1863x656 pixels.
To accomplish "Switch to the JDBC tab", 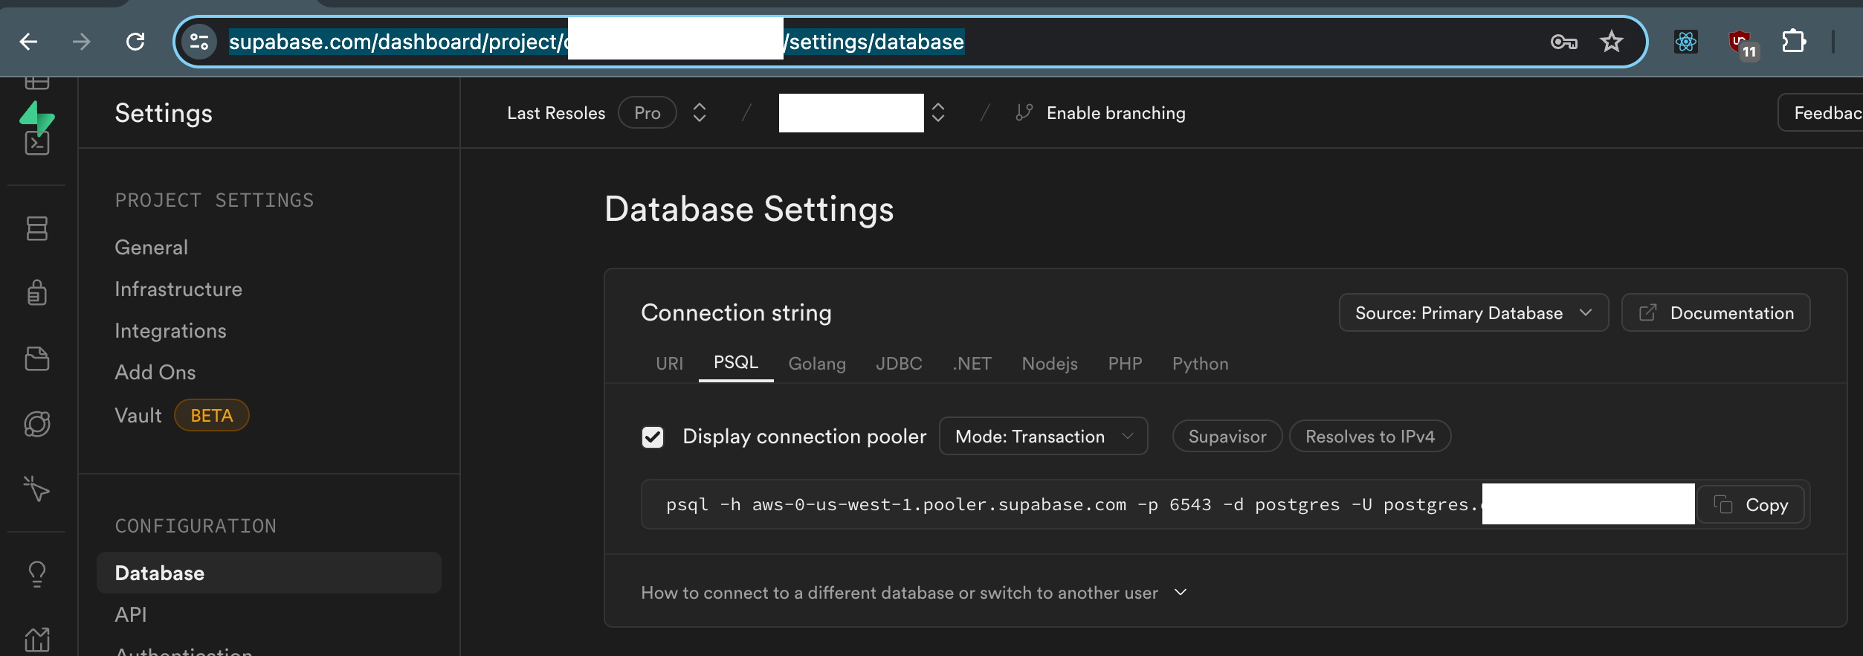I will tap(899, 364).
